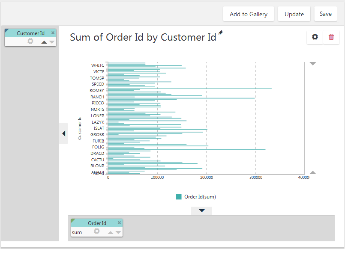
Task: Delete chart with red trash icon
Action: [x=331, y=37]
